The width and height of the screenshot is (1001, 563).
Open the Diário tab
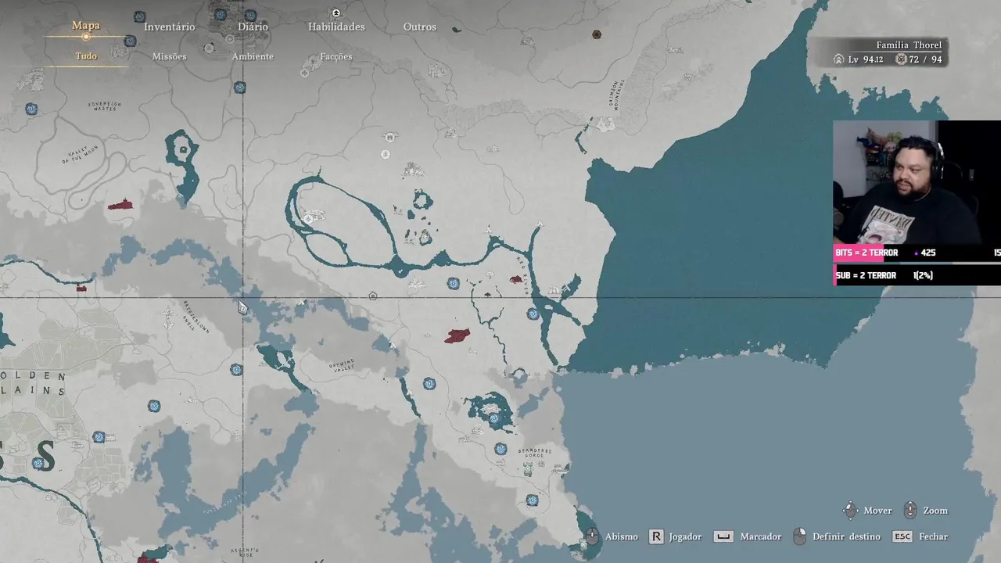253,27
